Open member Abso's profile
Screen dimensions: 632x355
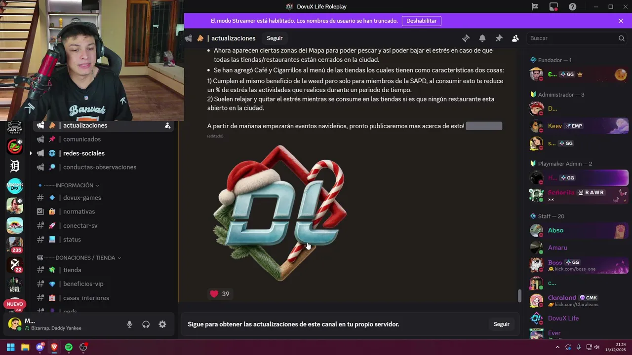pyautogui.click(x=578, y=230)
